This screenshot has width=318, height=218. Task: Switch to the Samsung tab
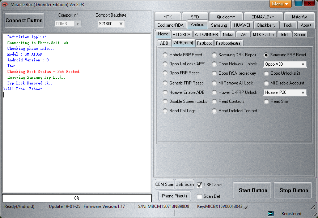(219, 25)
